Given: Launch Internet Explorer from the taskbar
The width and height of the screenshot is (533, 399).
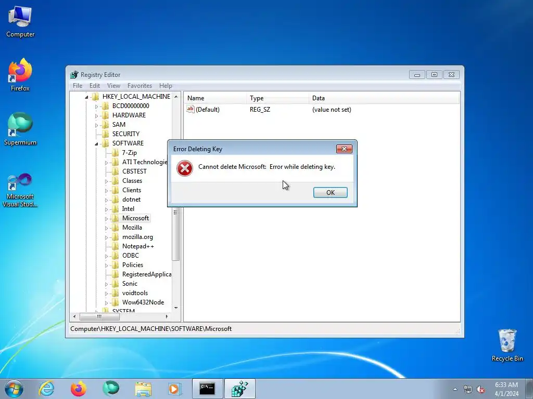Looking at the screenshot, I should point(46,389).
